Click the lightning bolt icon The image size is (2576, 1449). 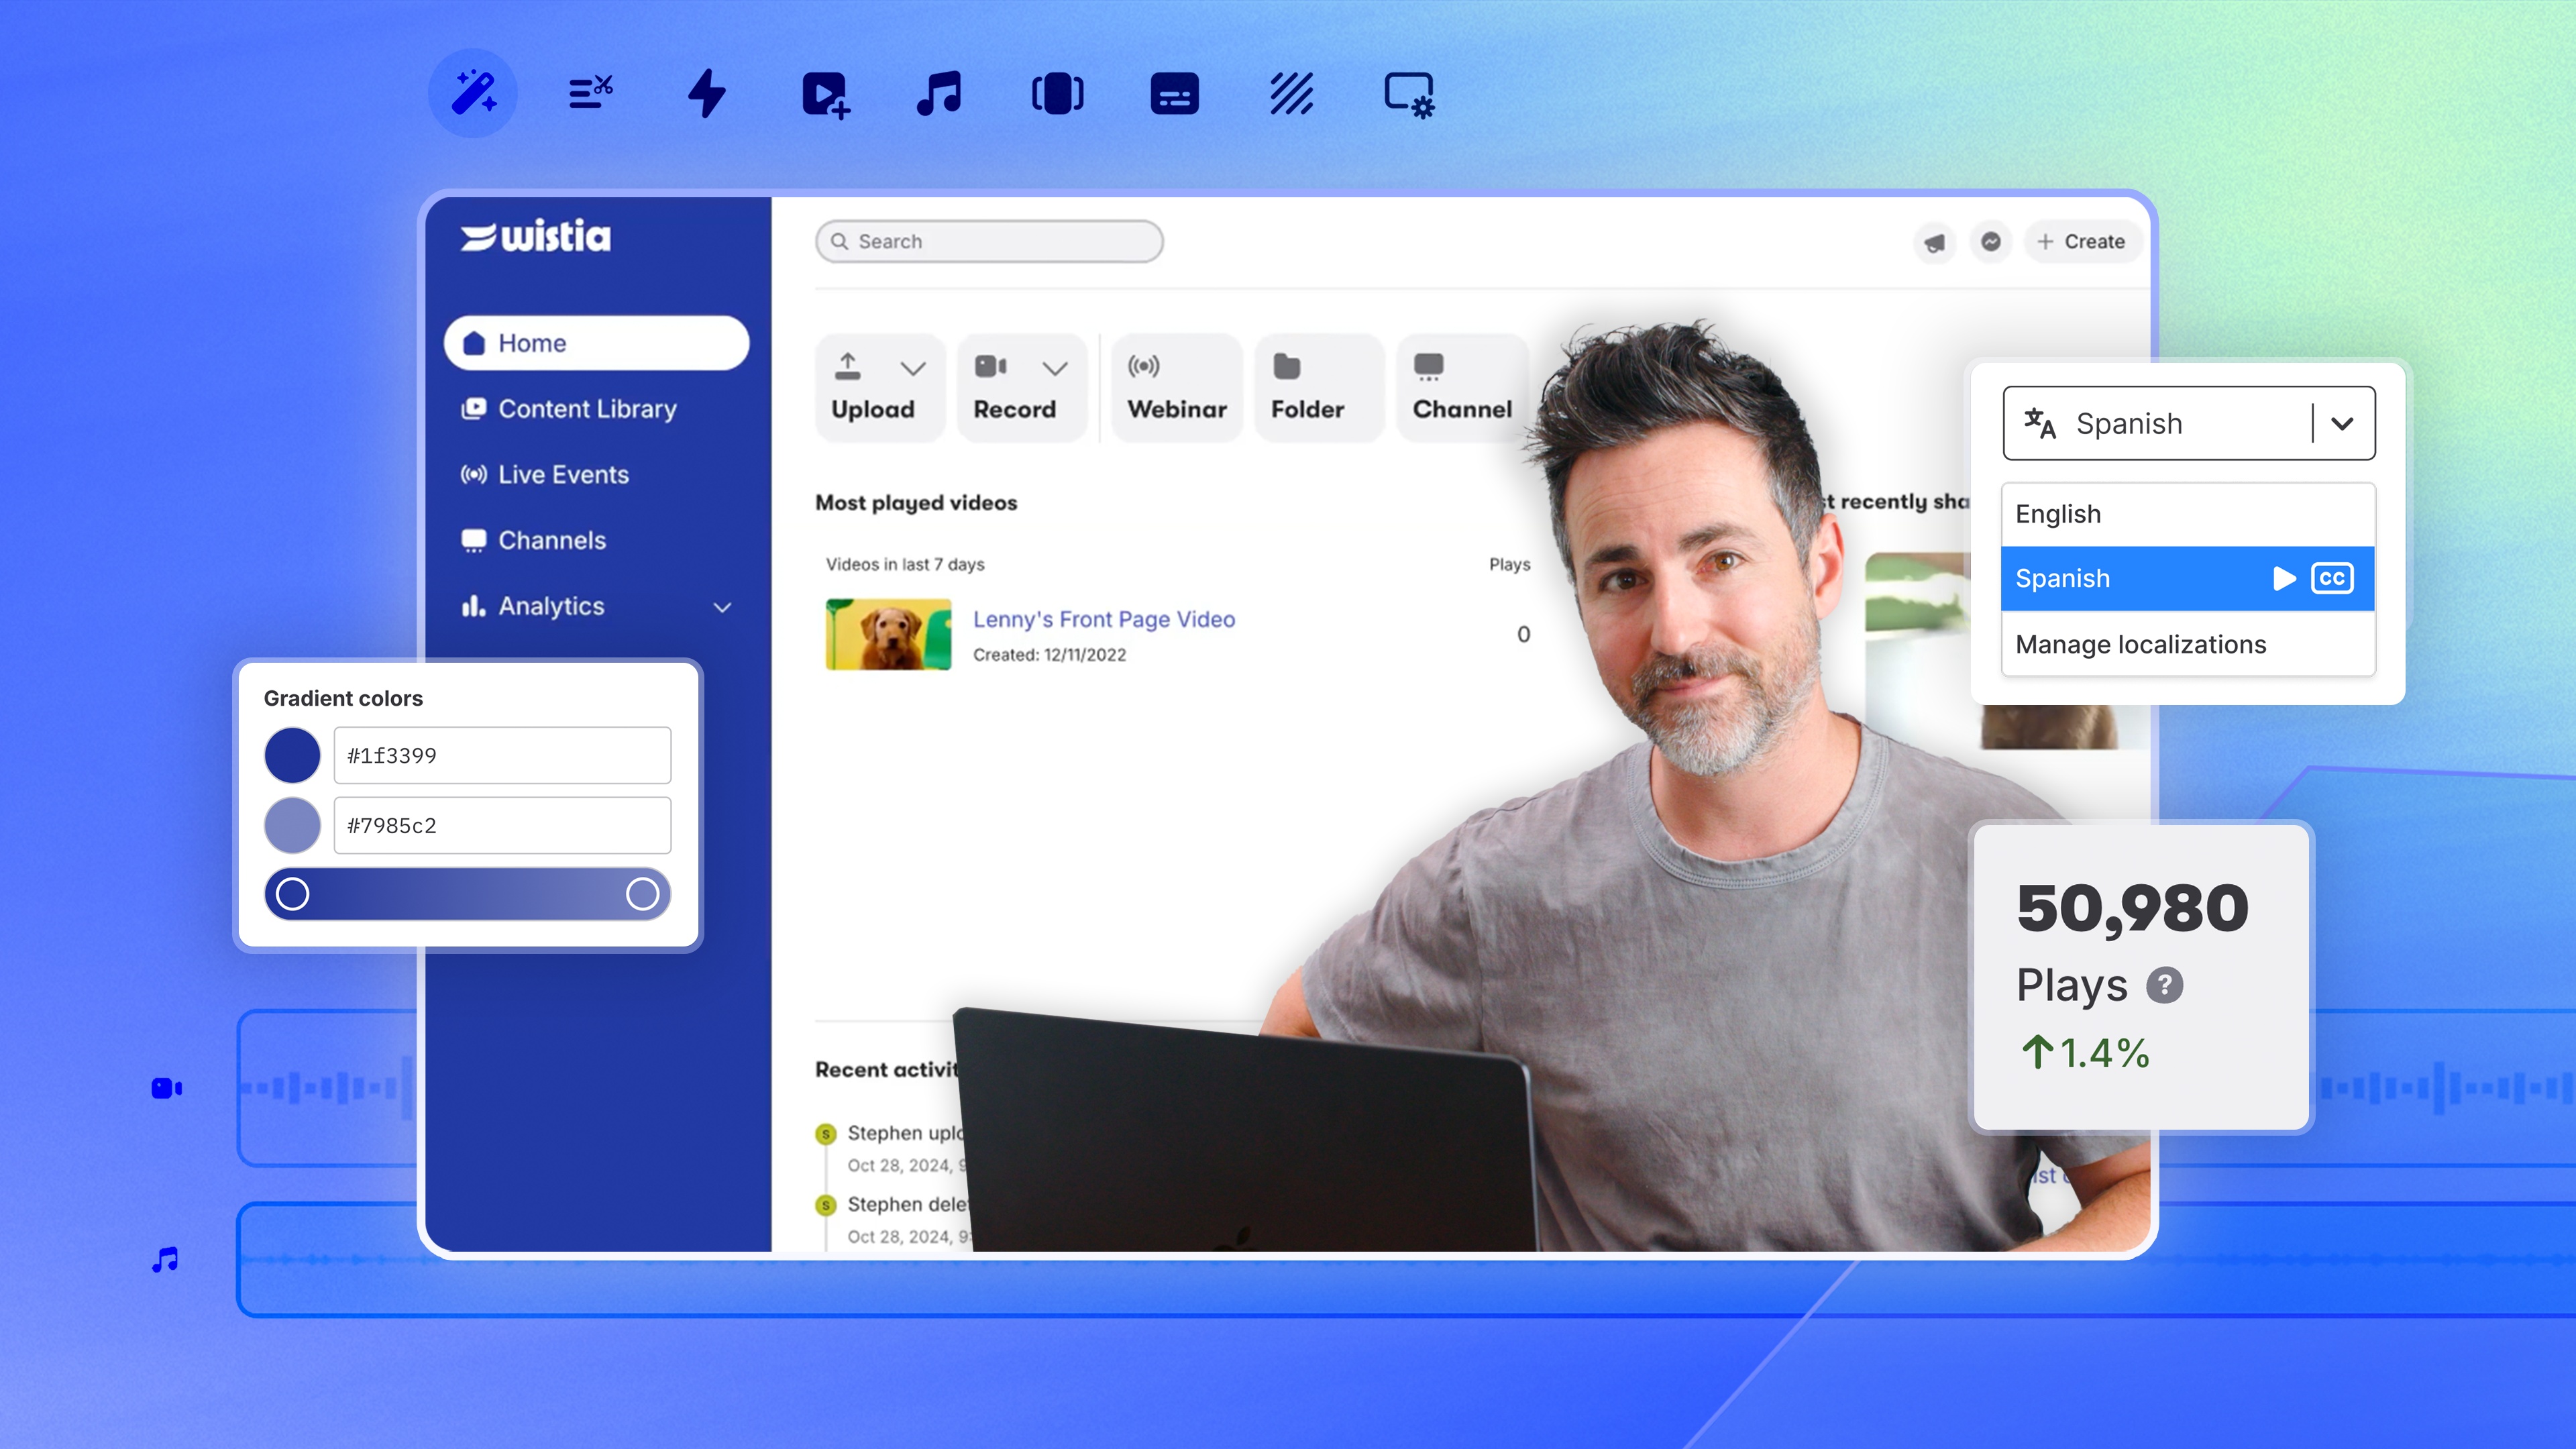pyautogui.click(x=707, y=93)
